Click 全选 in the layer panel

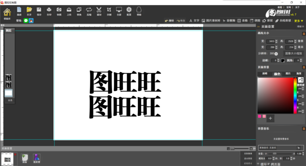point(10,100)
